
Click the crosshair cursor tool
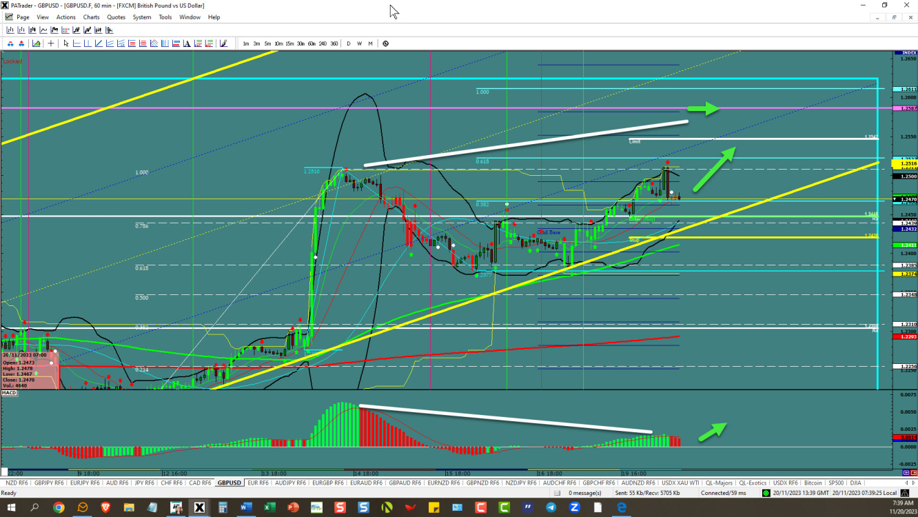(x=51, y=43)
